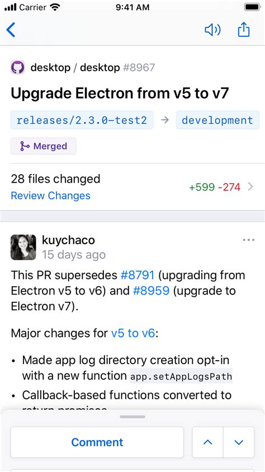
Task: Open the share sheet icon
Action: pos(244,30)
